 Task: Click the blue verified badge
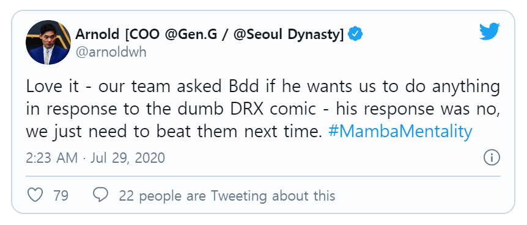click(355, 34)
